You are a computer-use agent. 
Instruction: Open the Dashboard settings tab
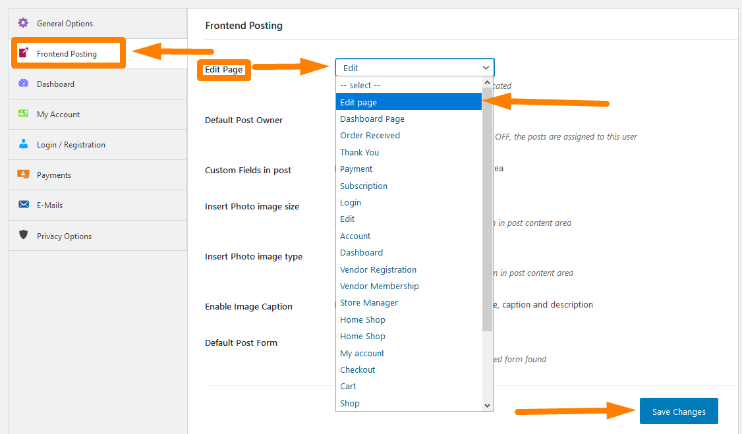98,84
